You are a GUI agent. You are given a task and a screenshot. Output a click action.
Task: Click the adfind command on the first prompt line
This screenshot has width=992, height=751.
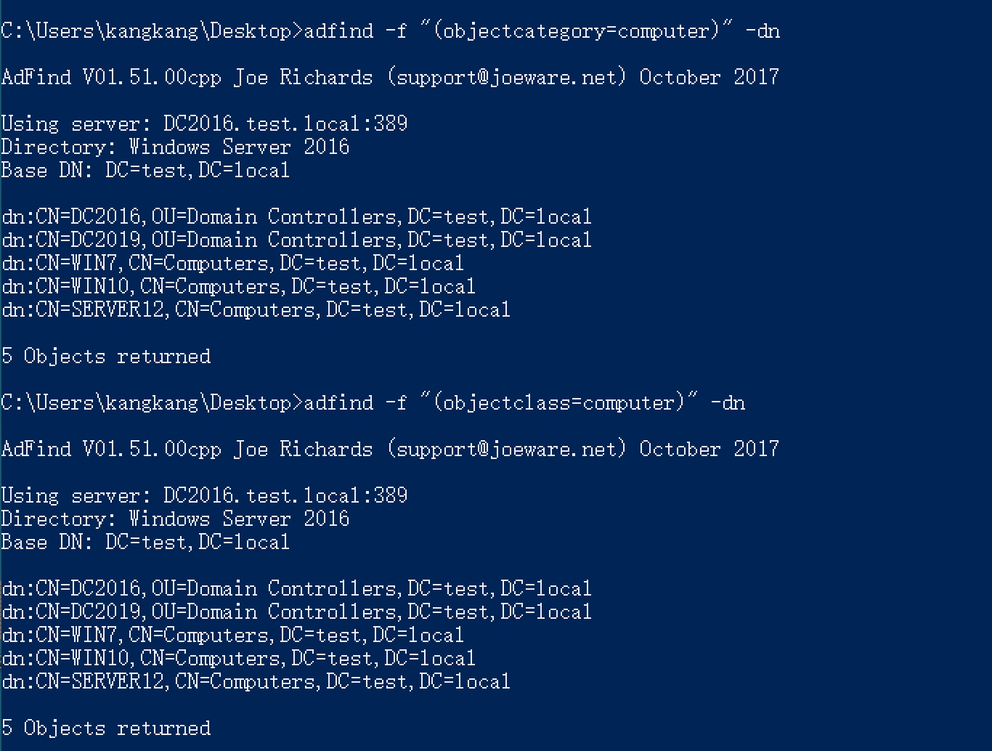pos(338,31)
